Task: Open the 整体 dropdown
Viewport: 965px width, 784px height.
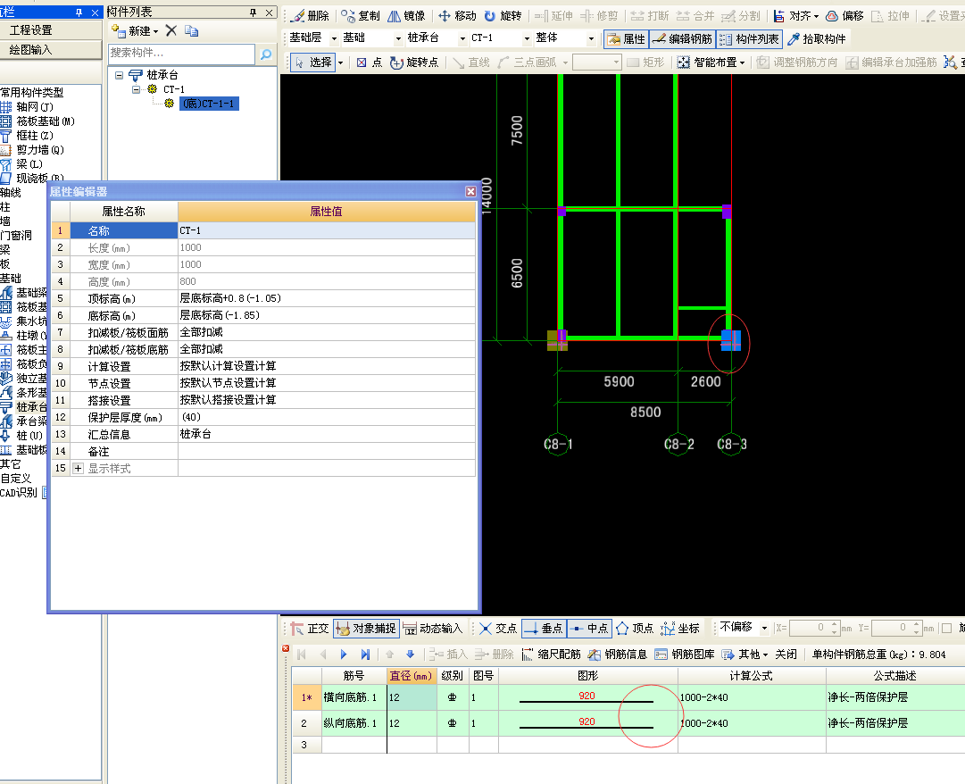Action: click(x=591, y=38)
